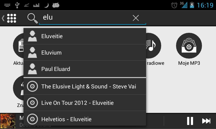216x129 pixels.
Task: Clear the search text with X
Action: click(136, 18)
